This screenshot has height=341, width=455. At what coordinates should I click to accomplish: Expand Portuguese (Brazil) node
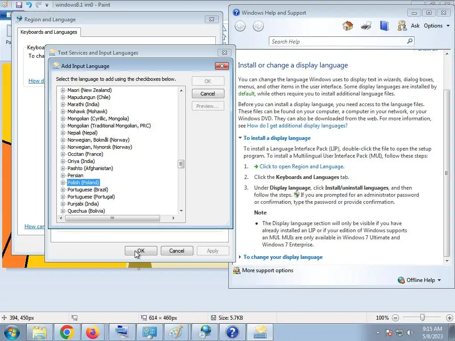click(x=63, y=190)
